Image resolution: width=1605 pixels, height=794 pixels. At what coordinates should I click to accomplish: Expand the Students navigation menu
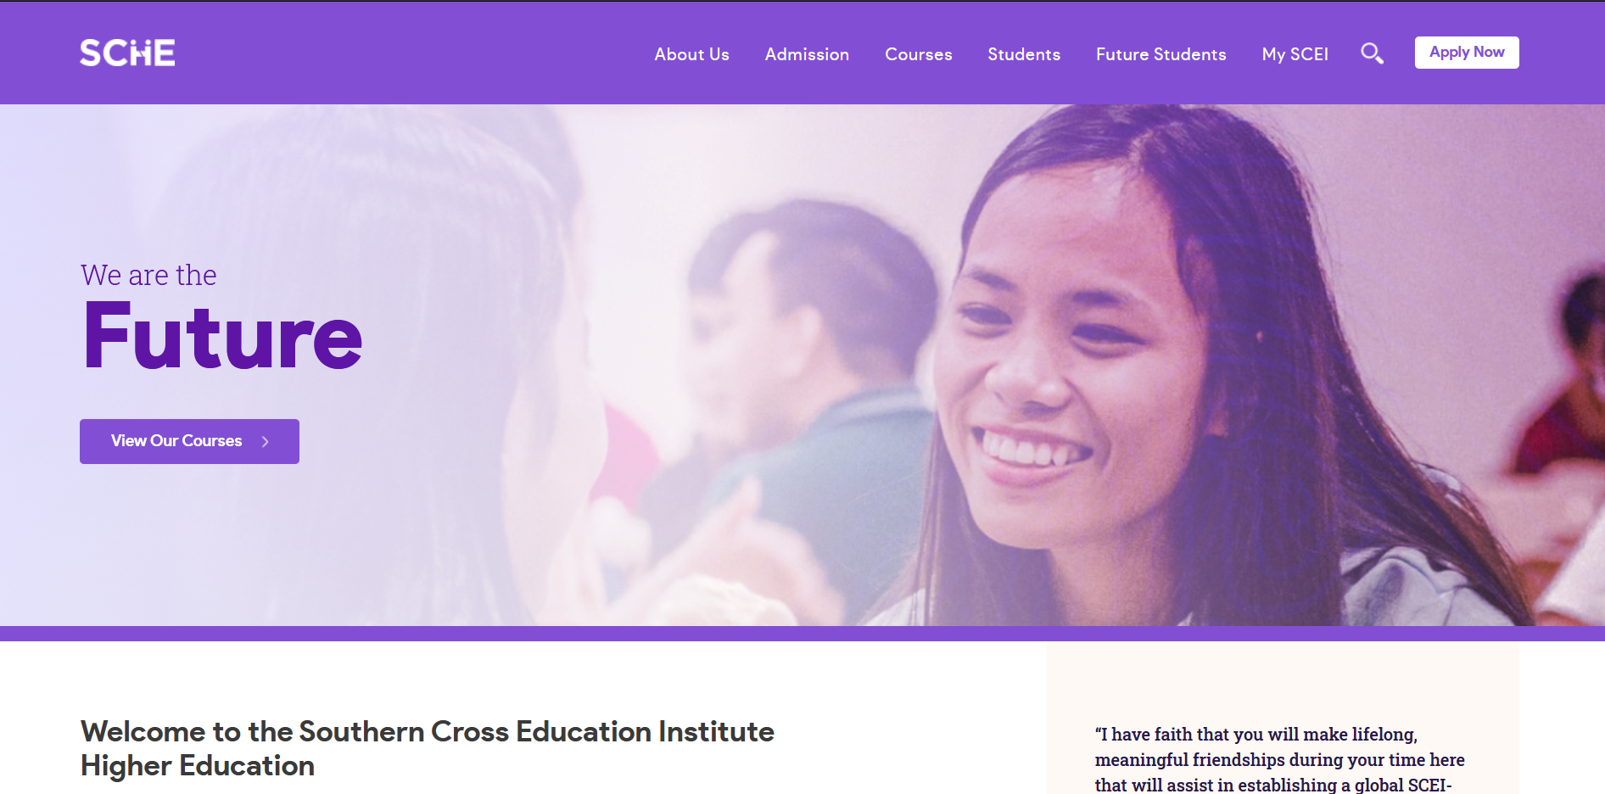[1024, 54]
